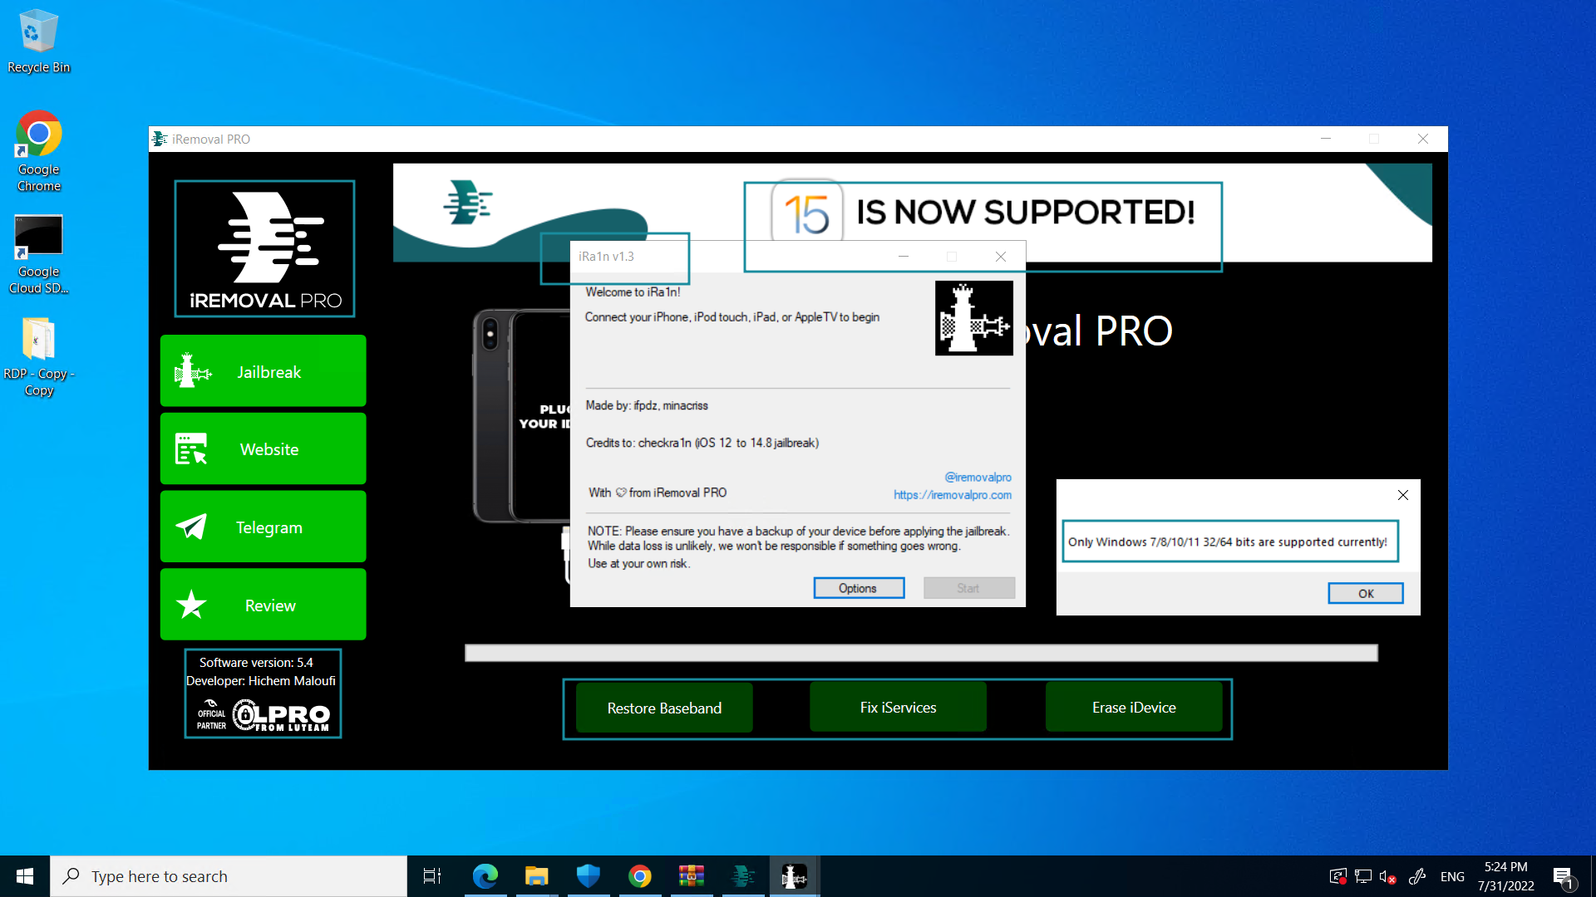
Task: Open the Website button in sidebar
Action: [263, 448]
